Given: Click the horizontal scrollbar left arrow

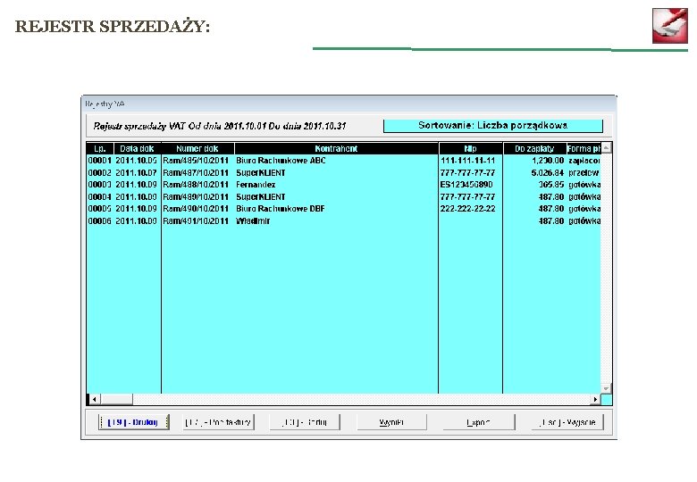Looking at the screenshot, I should (x=94, y=400).
